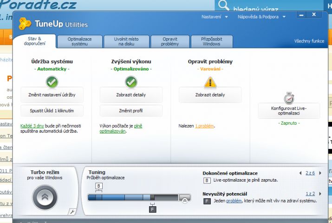Click the Optimalizováno status label
The image size is (332, 223).
[131, 69]
